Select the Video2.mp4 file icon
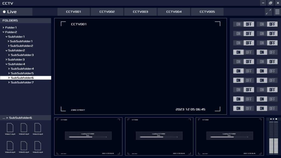The height and width of the screenshot is (158, 281). pyautogui.click(x=24, y=128)
